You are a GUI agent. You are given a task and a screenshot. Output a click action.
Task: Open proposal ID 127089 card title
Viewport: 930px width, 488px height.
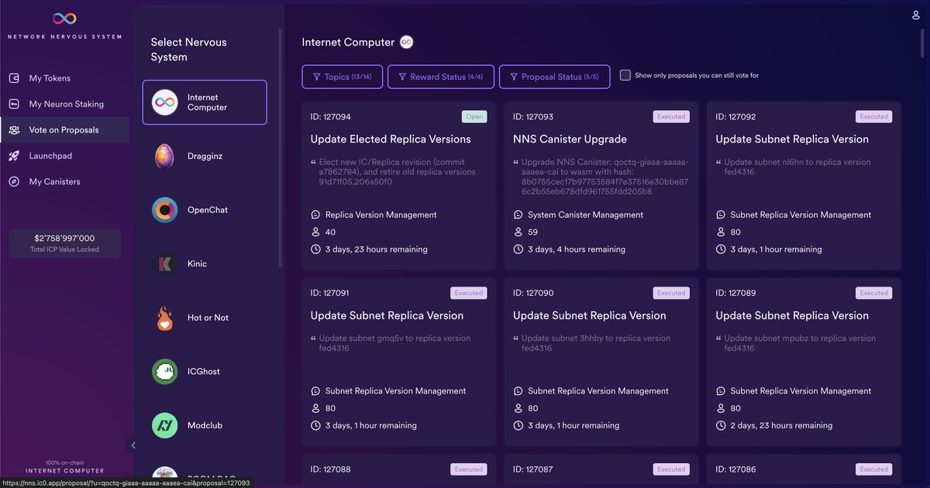792,315
